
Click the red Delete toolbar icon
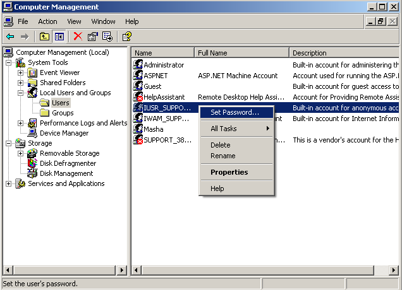click(78, 37)
